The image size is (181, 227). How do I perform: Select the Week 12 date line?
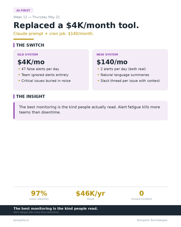(37, 17)
